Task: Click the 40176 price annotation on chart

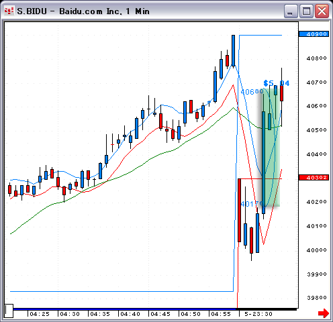Action: coord(252,204)
